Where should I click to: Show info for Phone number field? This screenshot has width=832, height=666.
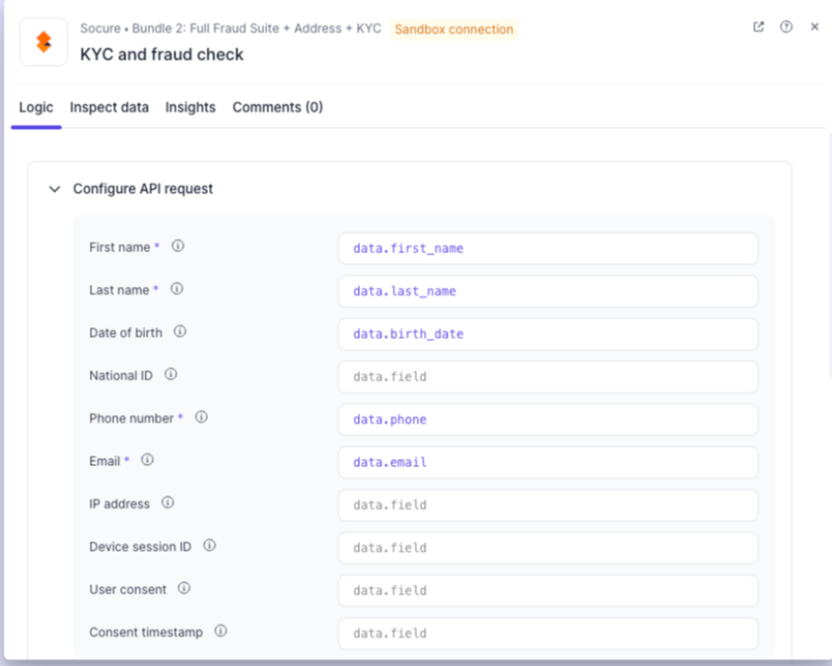tap(201, 417)
